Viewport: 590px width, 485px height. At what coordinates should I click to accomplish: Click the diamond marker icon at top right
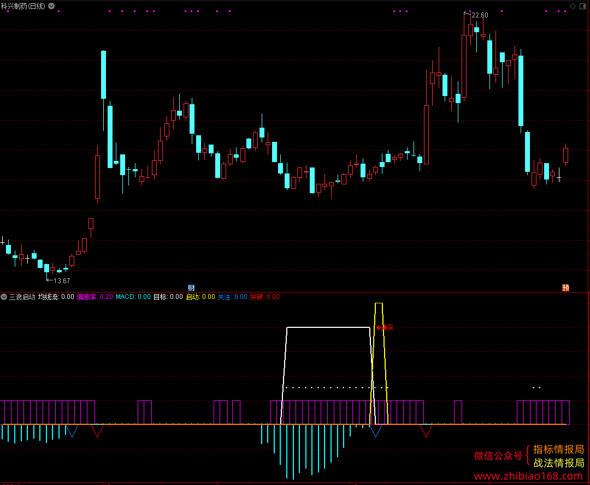[573, 6]
